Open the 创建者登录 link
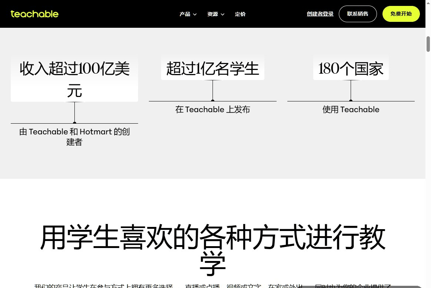Viewport: 431px width, 288px height. (320, 14)
